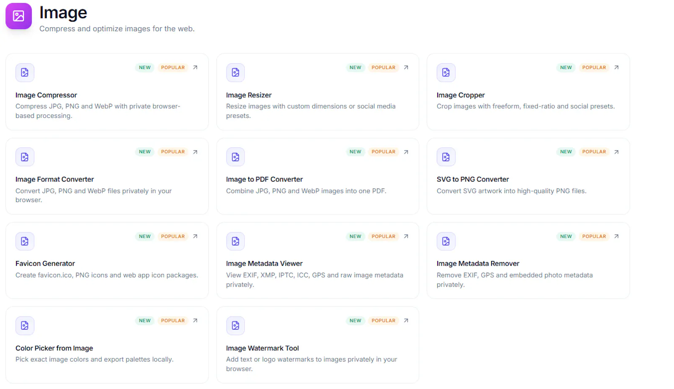Click the file icon on Favicon Generator card
674x389 pixels.
[25, 241]
